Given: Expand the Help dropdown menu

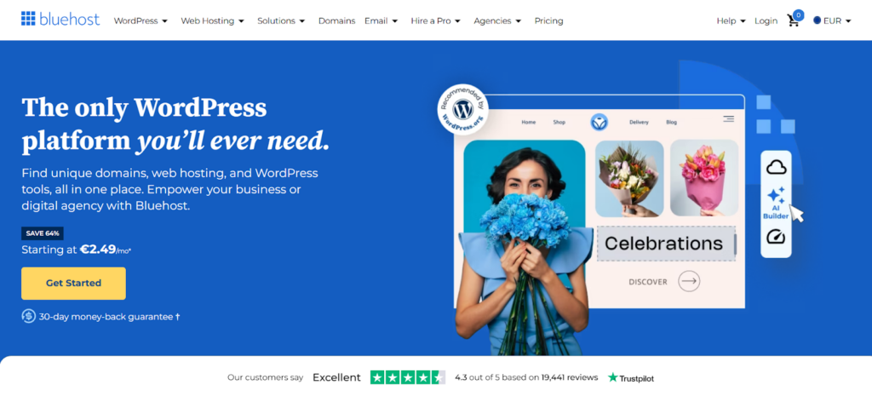Looking at the screenshot, I should [x=731, y=21].
